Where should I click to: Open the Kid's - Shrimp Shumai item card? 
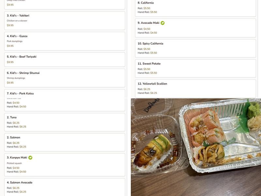coord(65,78)
